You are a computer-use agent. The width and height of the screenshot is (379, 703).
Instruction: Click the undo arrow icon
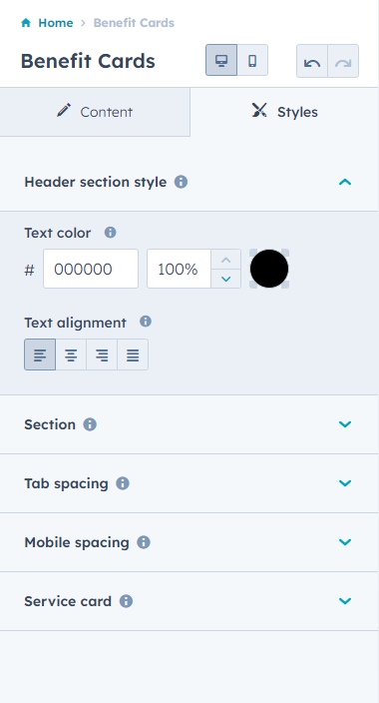coord(312,62)
